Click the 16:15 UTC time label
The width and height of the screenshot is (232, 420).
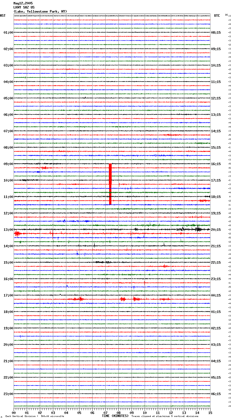pyautogui.click(x=216, y=164)
